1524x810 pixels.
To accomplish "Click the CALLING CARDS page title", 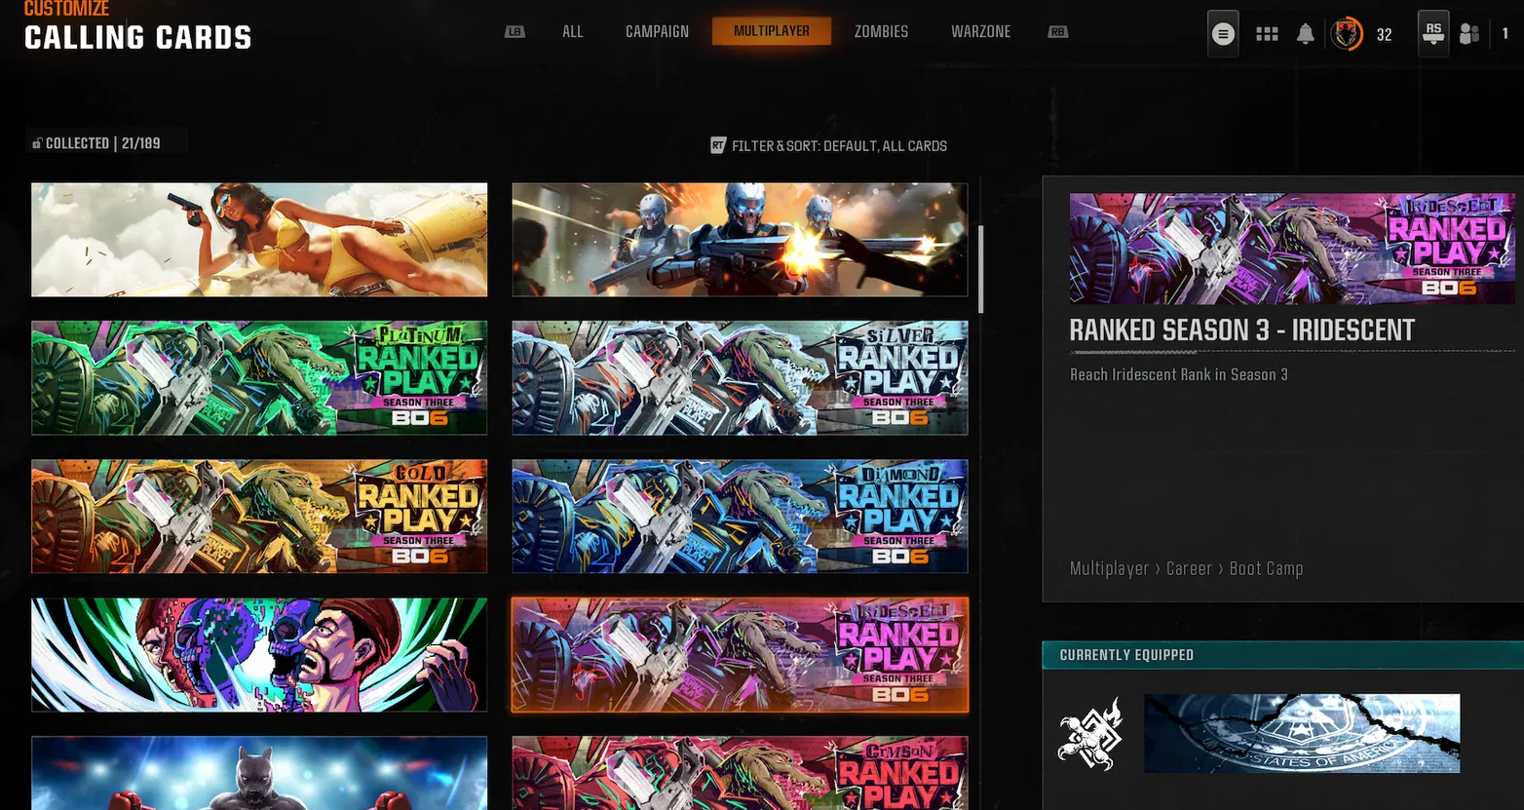I will point(137,37).
